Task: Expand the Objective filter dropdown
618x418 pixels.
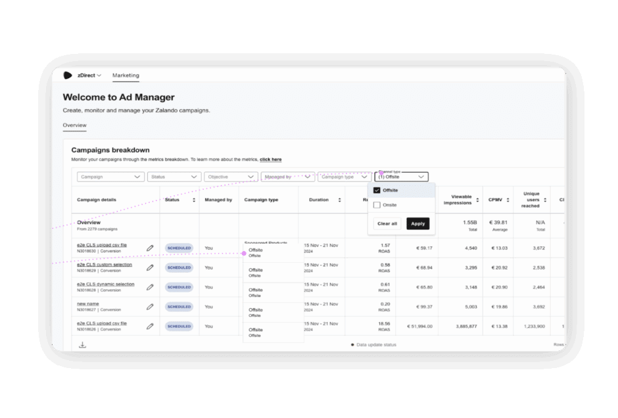Action: point(231,177)
